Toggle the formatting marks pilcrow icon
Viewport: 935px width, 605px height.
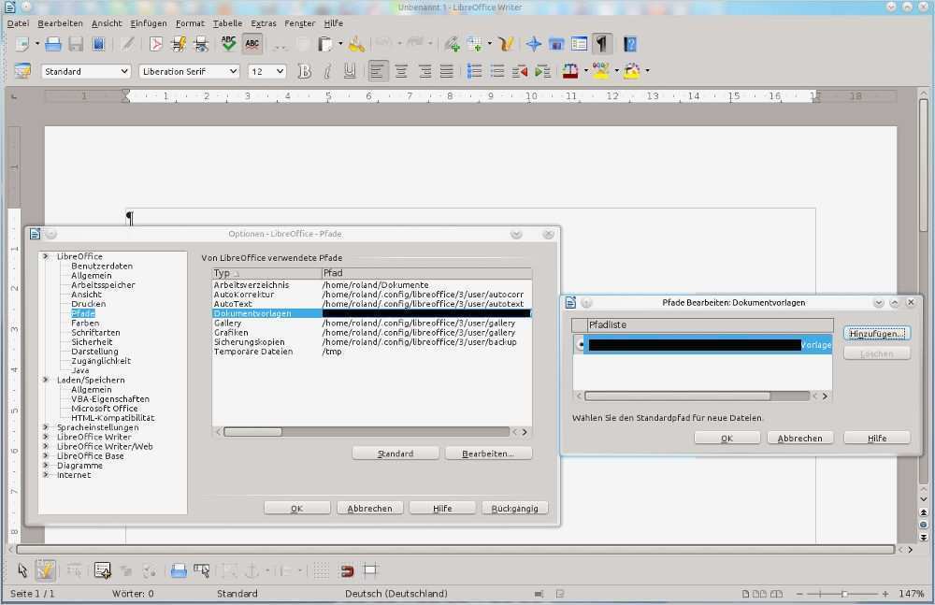click(x=602, y=44)
